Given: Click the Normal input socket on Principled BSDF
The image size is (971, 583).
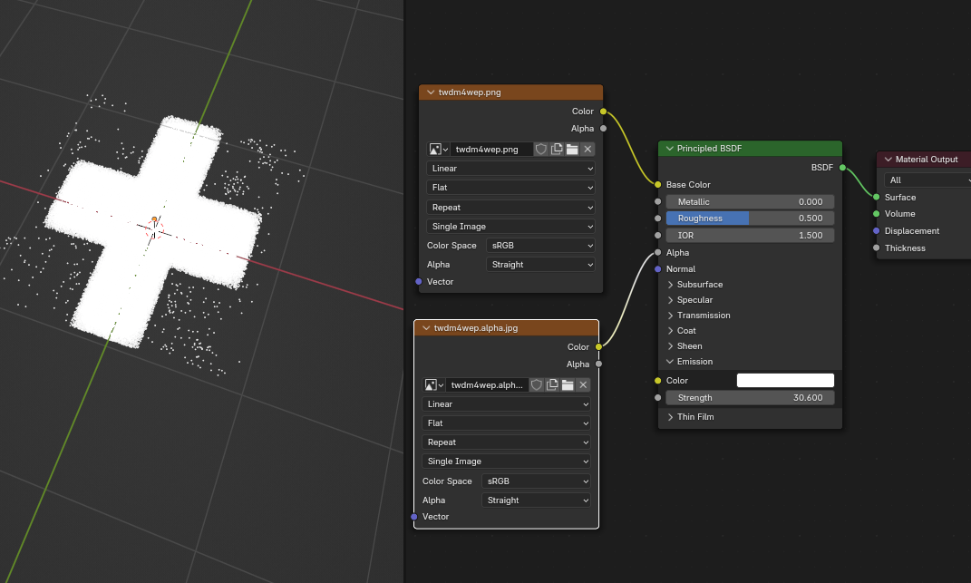Looking at the screenshot, I should [x=657, y=269].
